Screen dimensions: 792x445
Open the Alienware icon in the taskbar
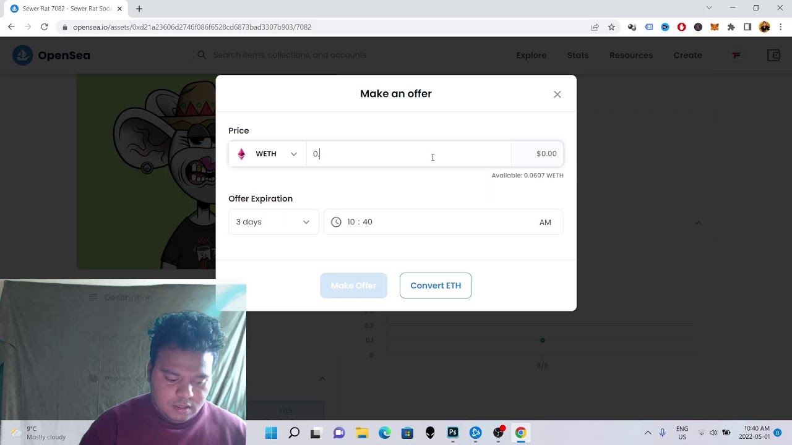click(x=430, y=433)
